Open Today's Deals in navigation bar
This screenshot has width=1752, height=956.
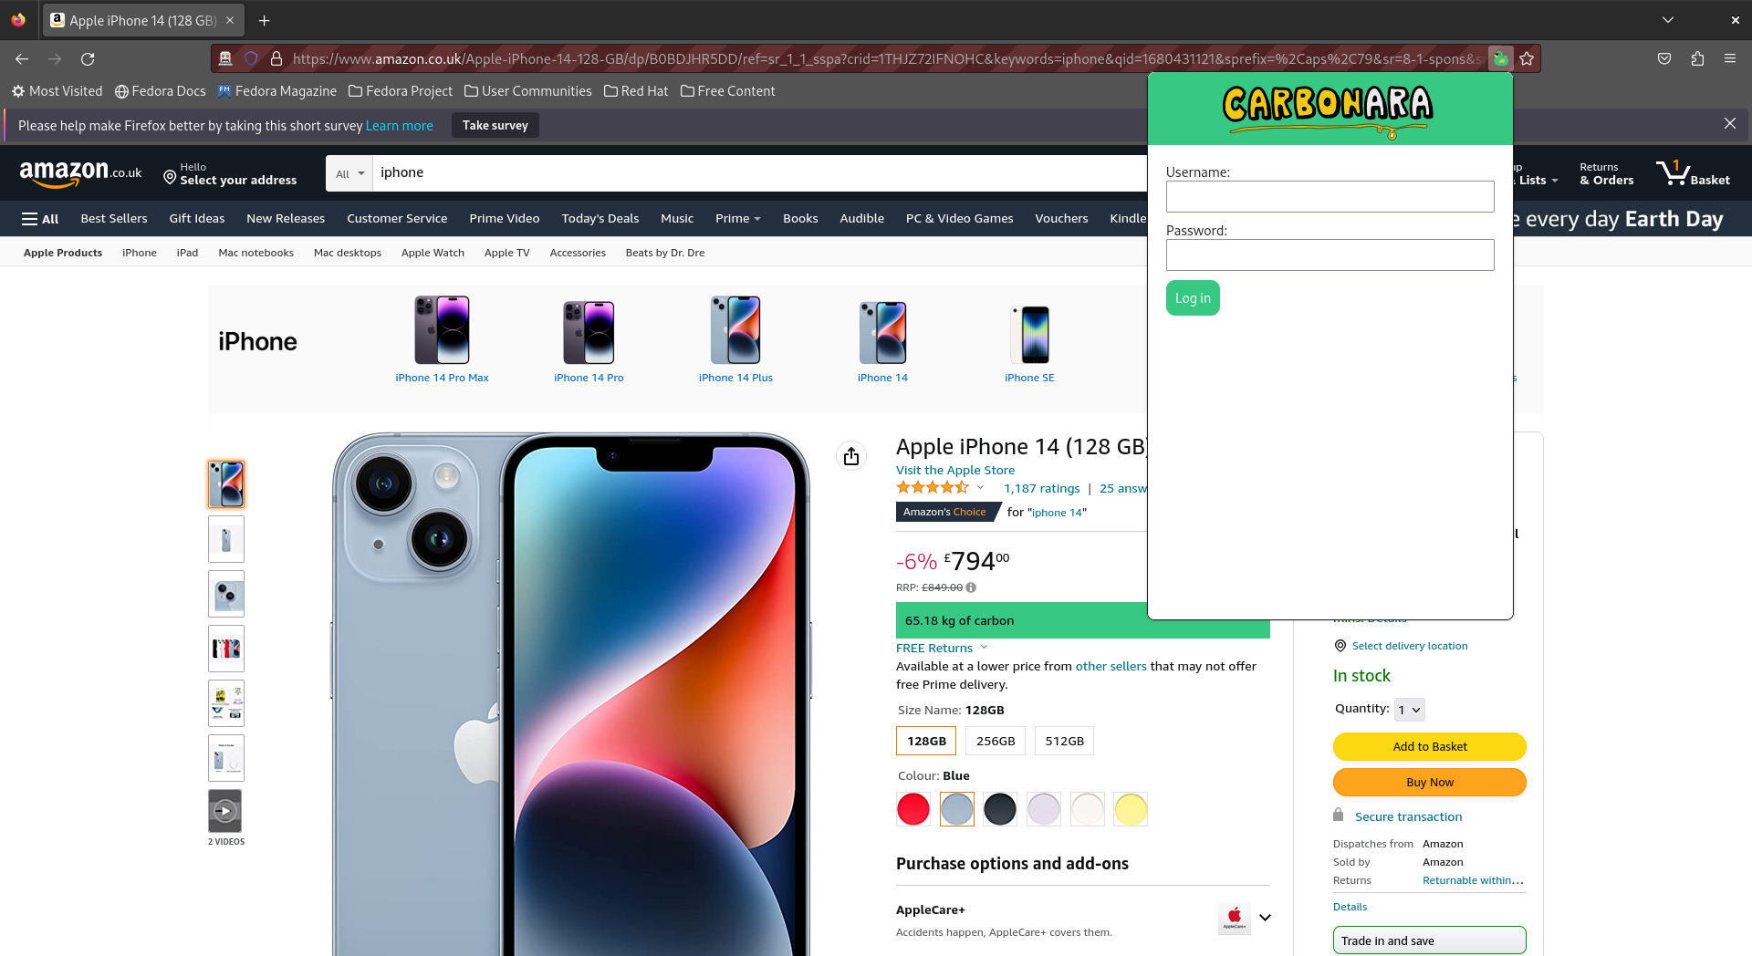(600, 218)
